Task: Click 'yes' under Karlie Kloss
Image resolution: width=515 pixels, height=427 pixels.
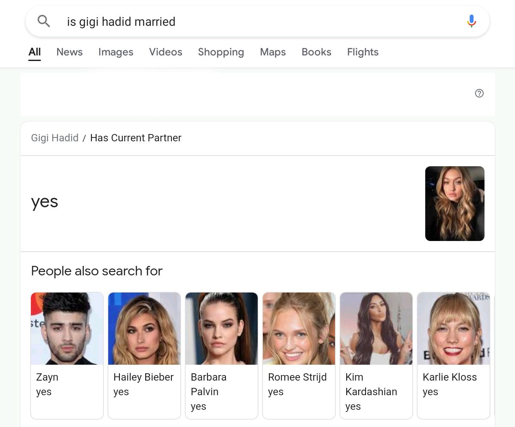Action: [x=430, y=392]
